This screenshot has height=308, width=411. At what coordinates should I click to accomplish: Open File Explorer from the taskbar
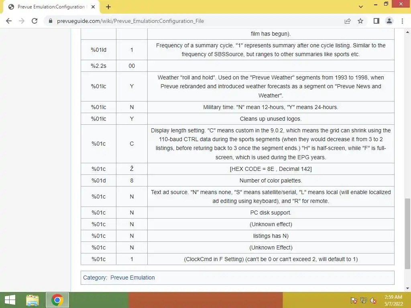pyautogui.click(x=33, y=300)
